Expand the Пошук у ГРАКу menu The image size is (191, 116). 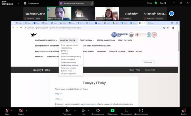[x=87, y=40]
